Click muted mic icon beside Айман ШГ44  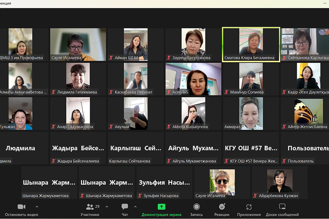[x=111, y=58]
